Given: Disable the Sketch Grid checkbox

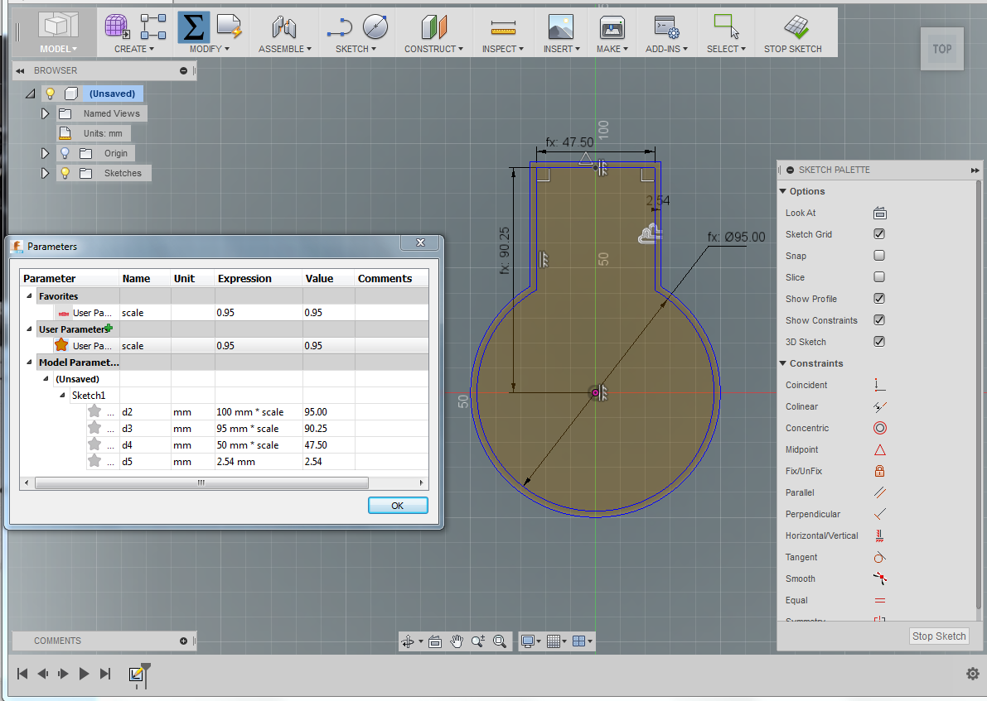Looking at the screenshot, I should (x=879, y=234).
